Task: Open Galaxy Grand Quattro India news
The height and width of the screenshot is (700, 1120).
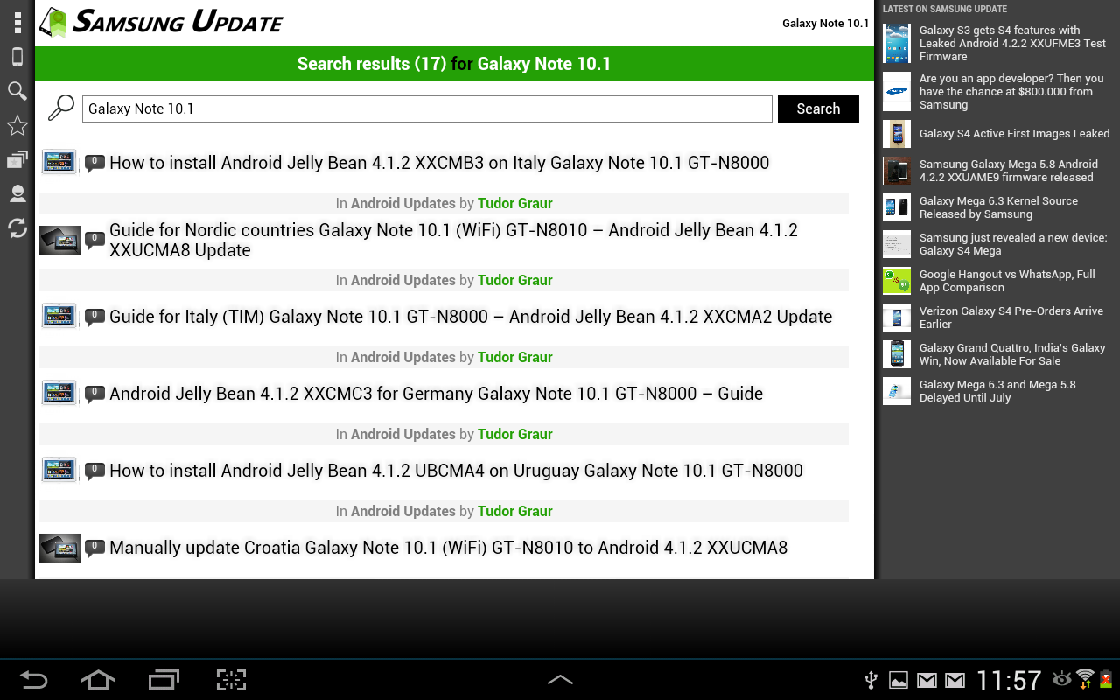Action: click(1012, 354)
